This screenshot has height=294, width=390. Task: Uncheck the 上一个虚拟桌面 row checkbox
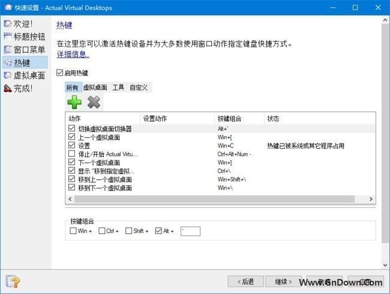71,137
